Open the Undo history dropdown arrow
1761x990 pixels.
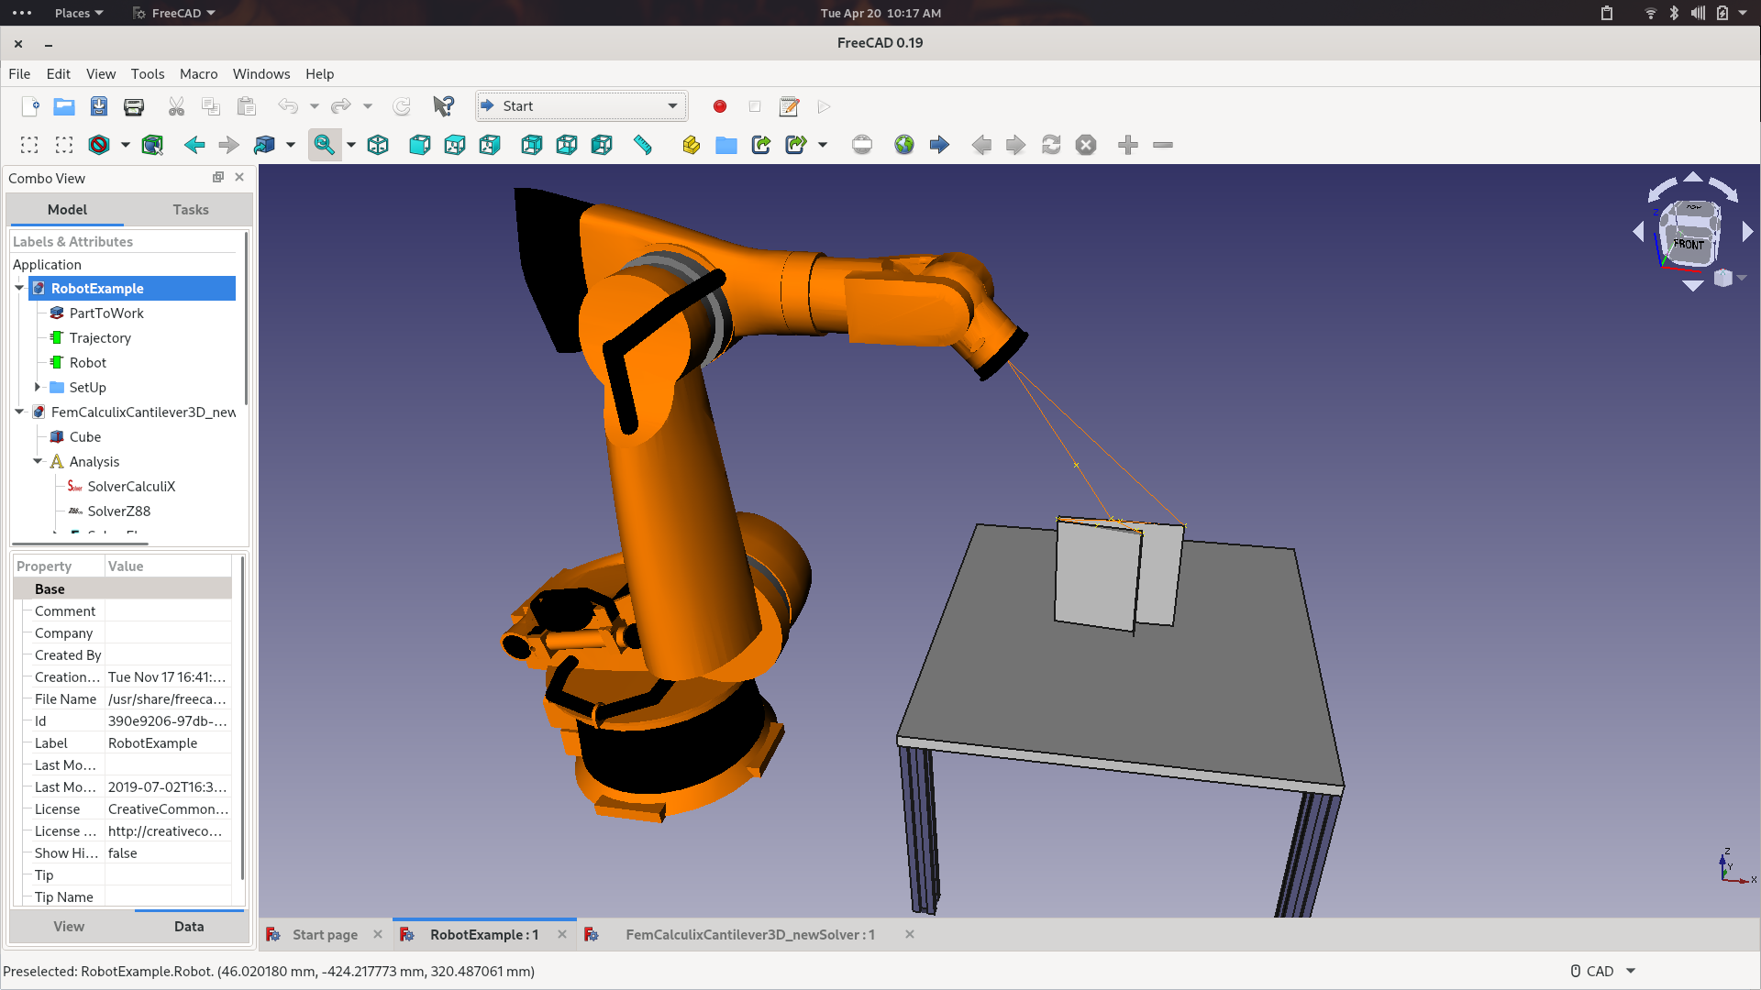tap(315, 106)
